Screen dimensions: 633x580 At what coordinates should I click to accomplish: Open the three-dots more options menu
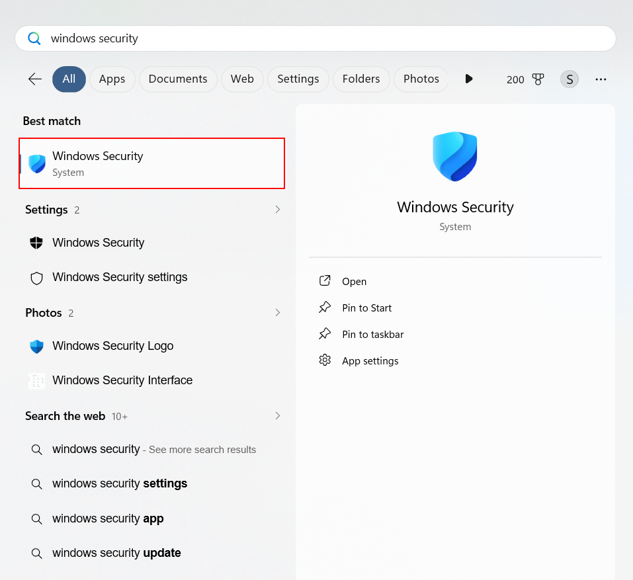point(601,79)
